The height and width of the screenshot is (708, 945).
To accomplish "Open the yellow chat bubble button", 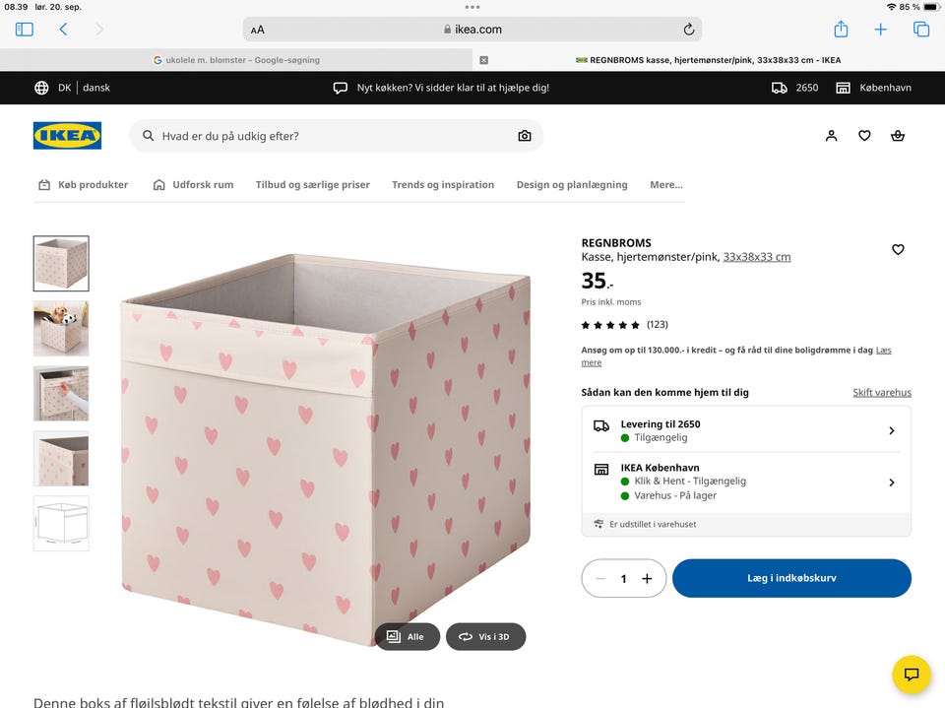I will [912, 675].
